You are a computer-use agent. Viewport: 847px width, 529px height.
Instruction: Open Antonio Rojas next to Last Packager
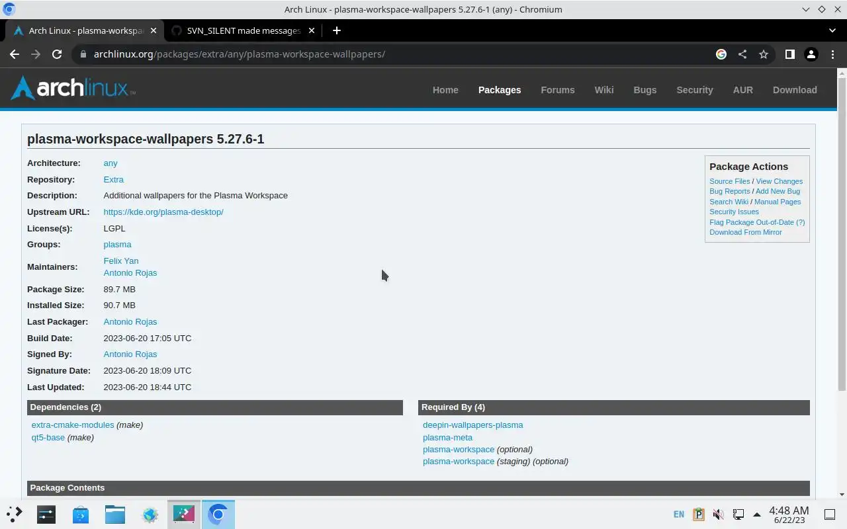(130, 322)
